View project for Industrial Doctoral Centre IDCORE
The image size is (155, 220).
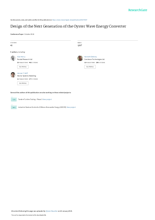click(x=71, y=107)
